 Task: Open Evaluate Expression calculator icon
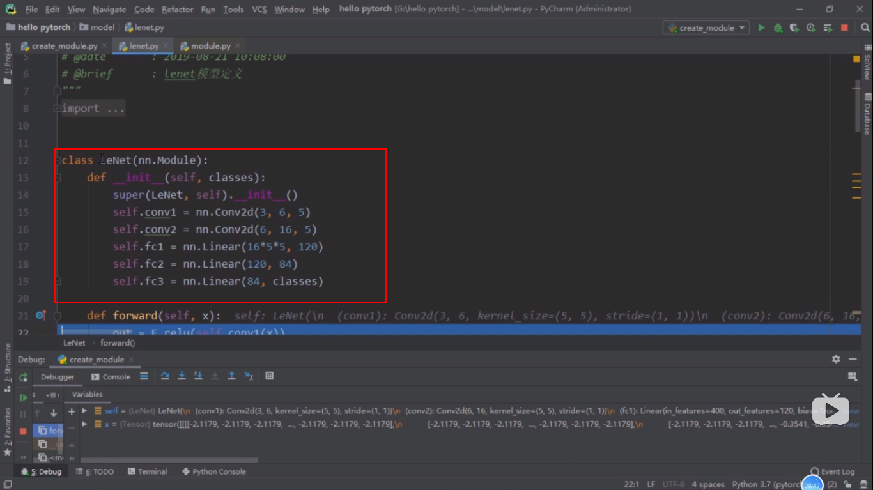270,376
